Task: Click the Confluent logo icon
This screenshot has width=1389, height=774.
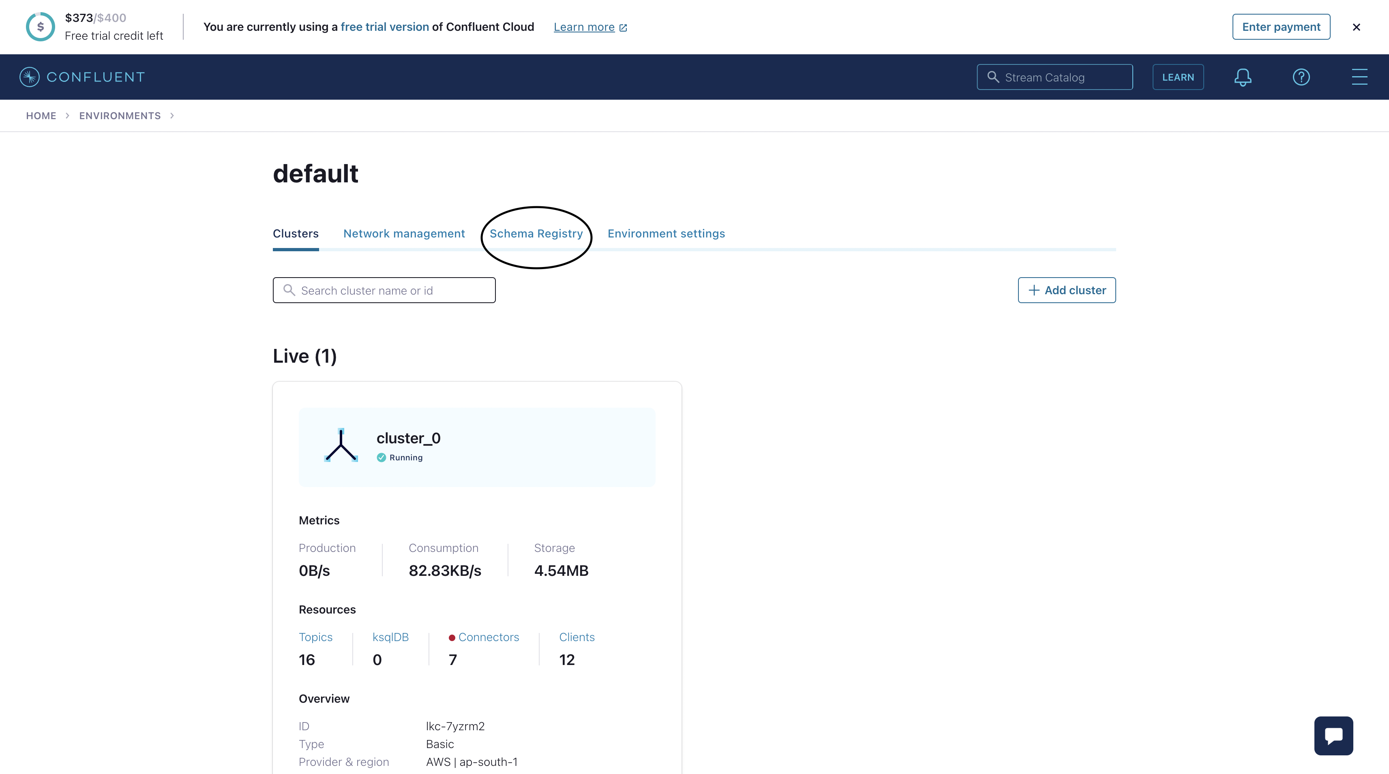Action: [30, 77]
